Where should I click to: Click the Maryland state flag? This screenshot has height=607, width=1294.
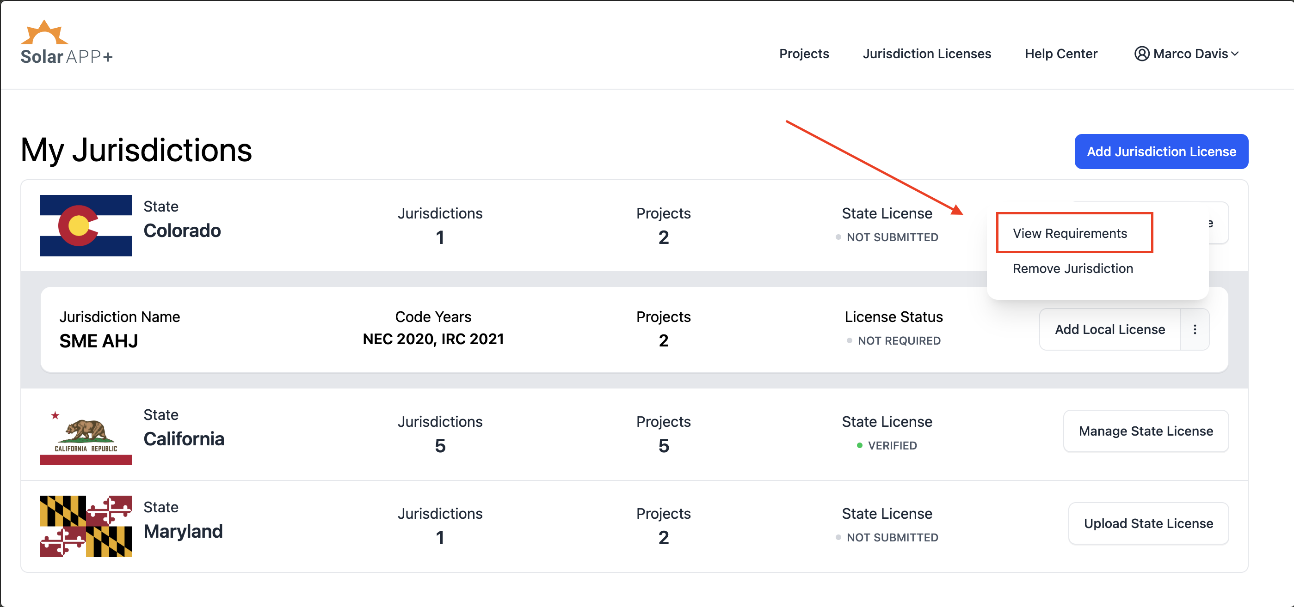(86, 526)
